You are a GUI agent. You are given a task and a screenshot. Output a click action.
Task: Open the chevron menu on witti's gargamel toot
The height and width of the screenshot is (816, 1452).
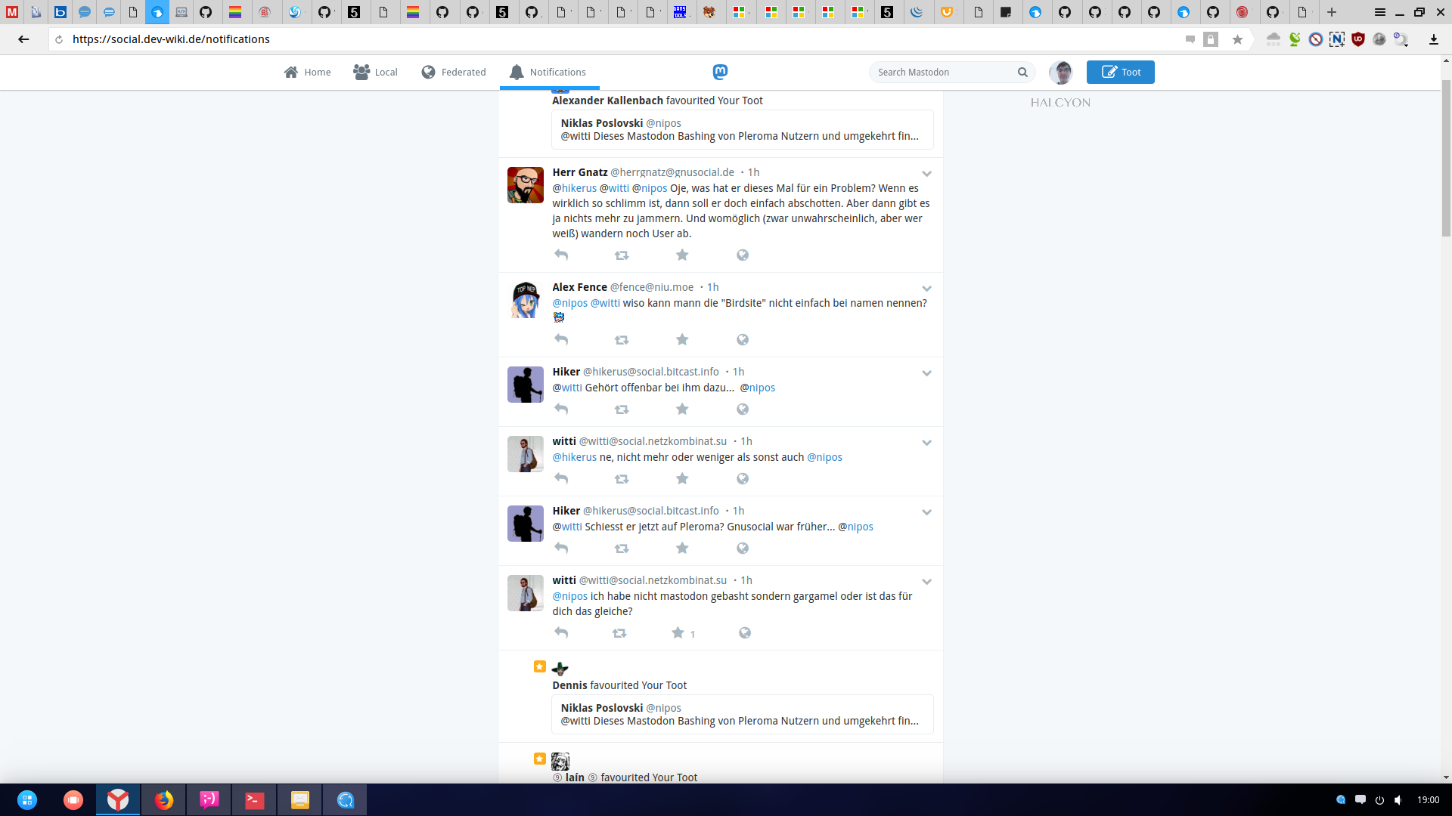click(x=926, y=582)
